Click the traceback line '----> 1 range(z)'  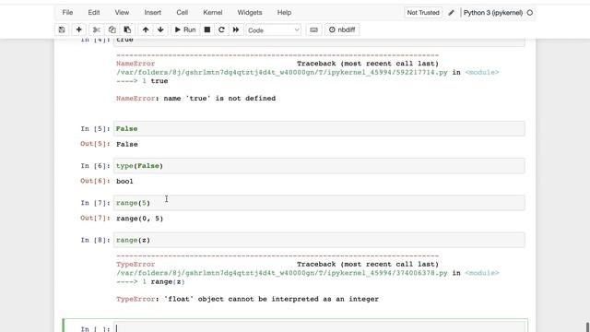pos(150,281)
